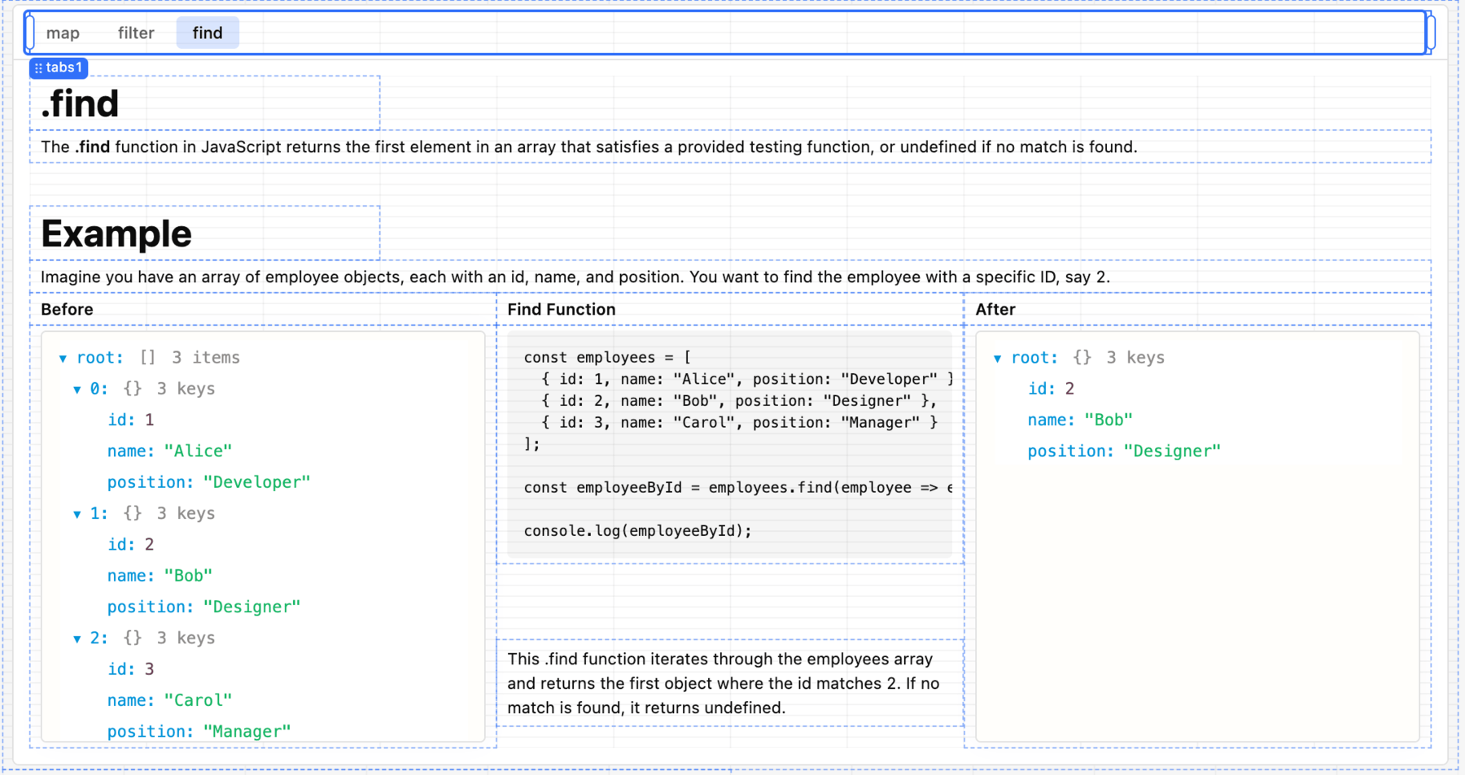Select the find tab

208,33
